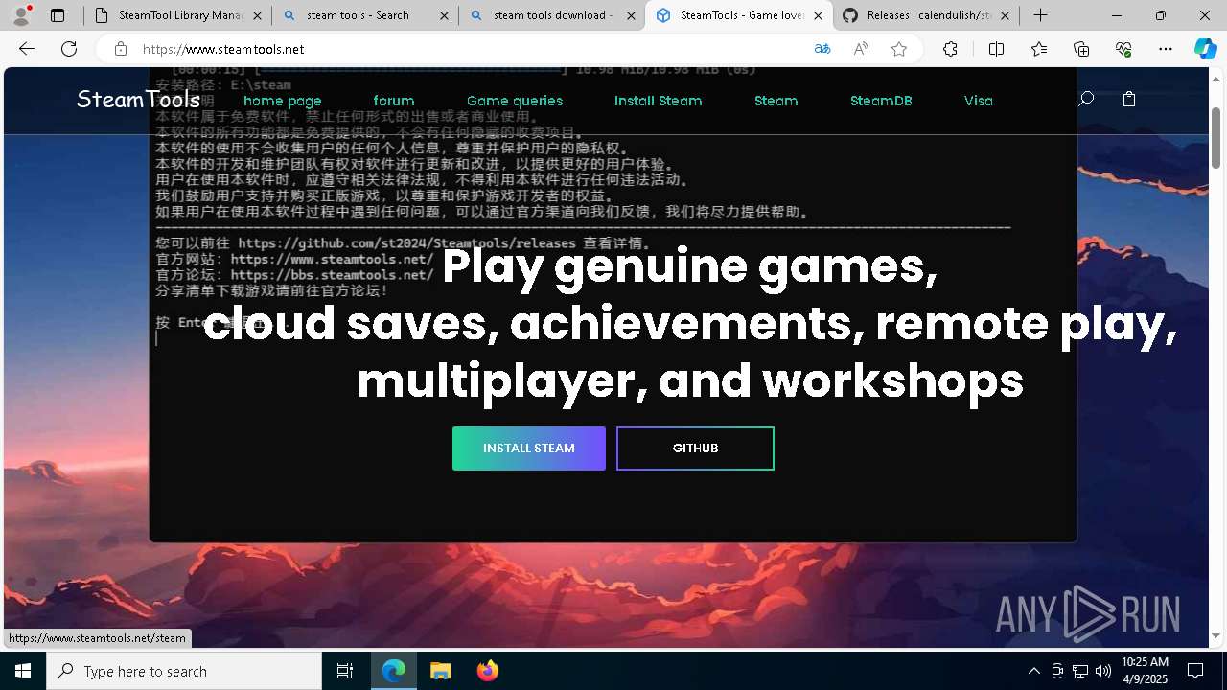Open the Copilot sidebar icon
1227x690 pixels.
(1205, 49)
